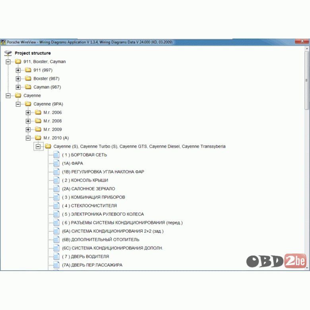Click the top-level Cayenne folder icon
The height and width of the screenshot is (310, 310).
tap(18, 95)
